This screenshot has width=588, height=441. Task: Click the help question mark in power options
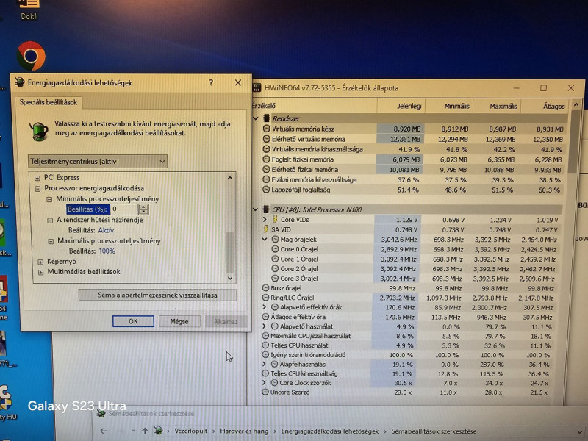tap(211, 82)
